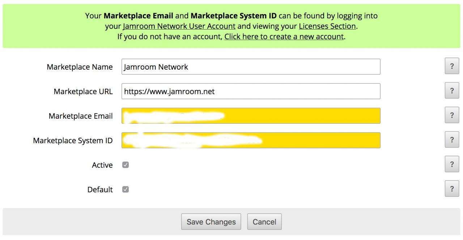This screenshot has height=240, width=463.
Task: Open the Jamroom Network User Account link
Action: (x=179, y=26)
